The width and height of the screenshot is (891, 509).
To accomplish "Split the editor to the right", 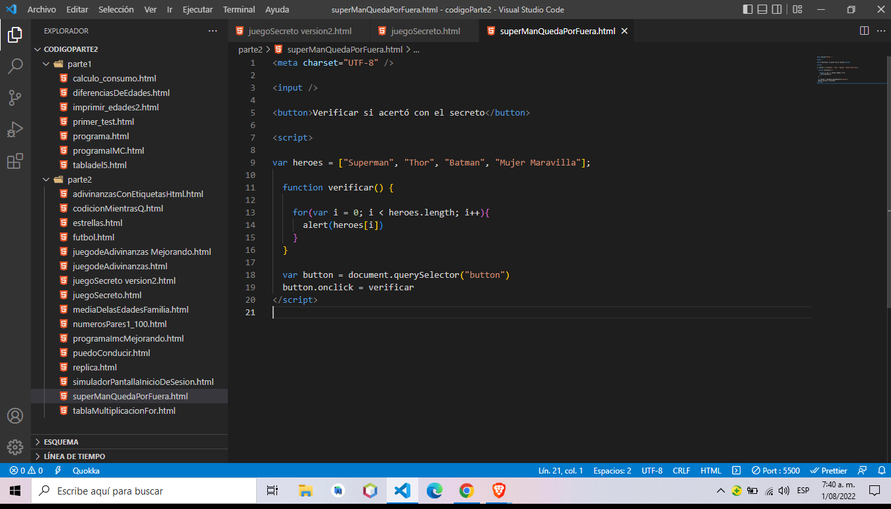I will (864, 31).
